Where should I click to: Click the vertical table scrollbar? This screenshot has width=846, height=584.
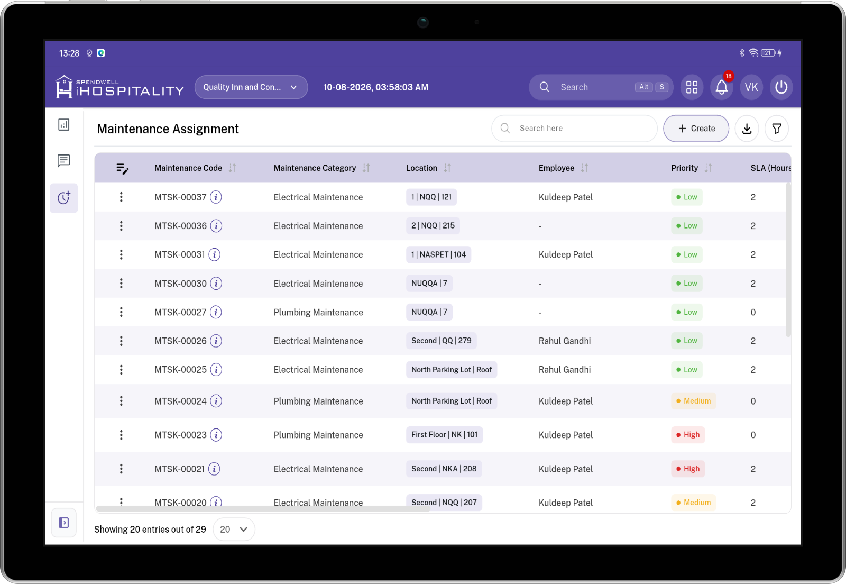click(x=788, y=260)
